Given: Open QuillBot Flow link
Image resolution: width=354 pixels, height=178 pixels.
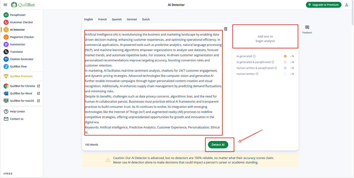Looking at the screenshot, I should [19, 66].
